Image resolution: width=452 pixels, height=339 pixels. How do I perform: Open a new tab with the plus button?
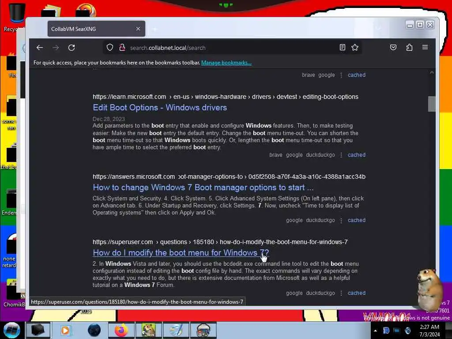(155, 29)
